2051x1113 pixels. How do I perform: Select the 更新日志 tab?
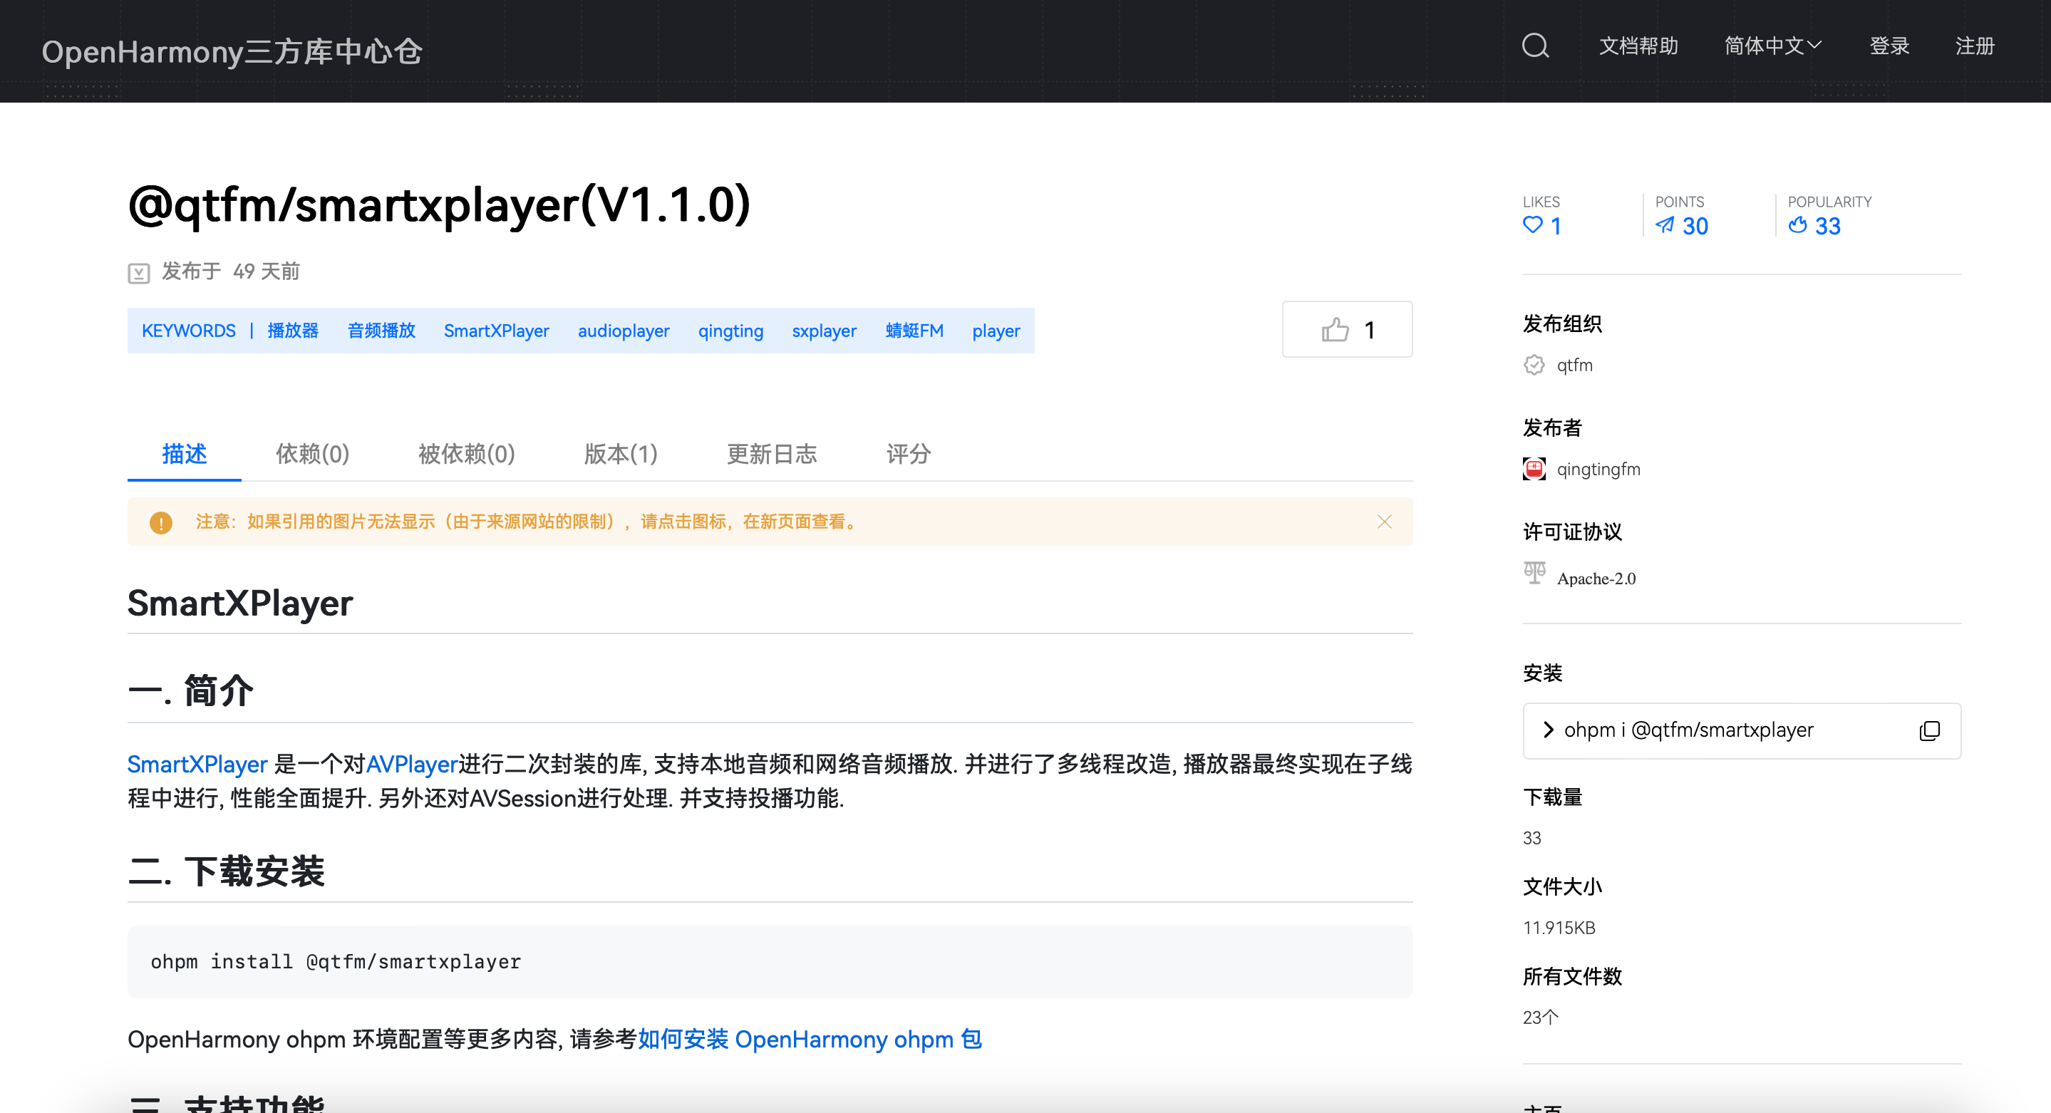point(772,454)
